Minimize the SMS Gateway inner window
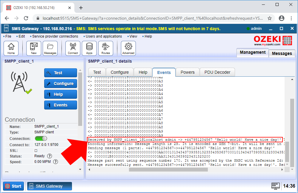 coord(271,29)
